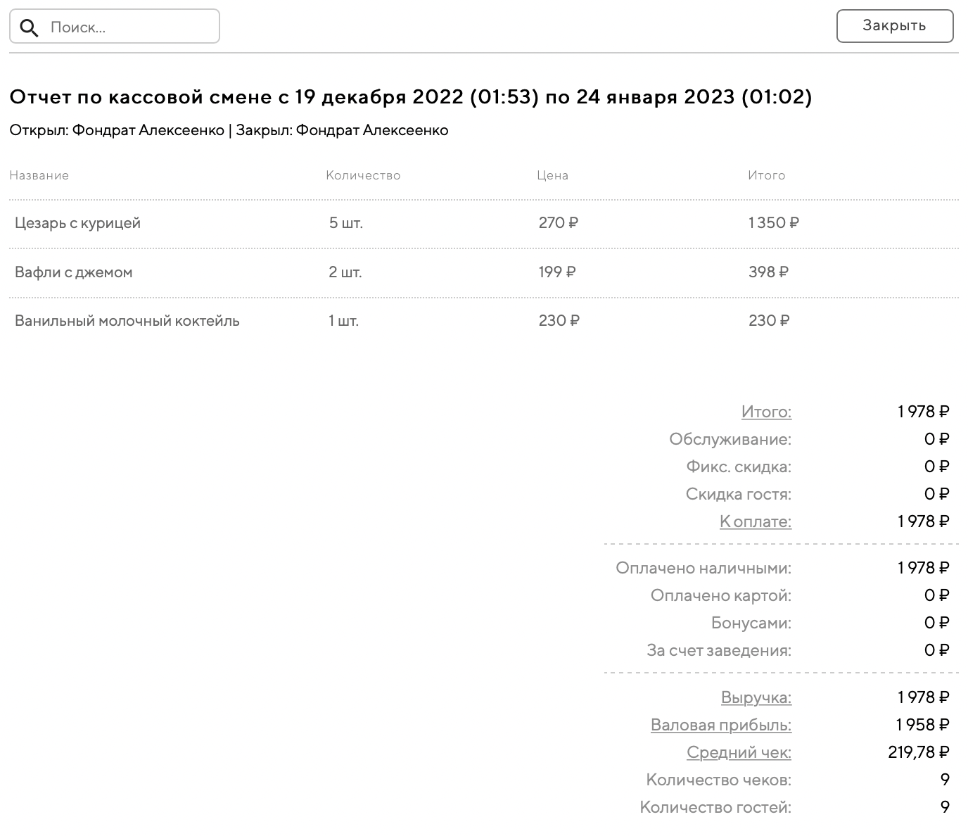This screenshot has width=968, height=836.
Task: Click the Цена column header
Action: pos(552,175)
